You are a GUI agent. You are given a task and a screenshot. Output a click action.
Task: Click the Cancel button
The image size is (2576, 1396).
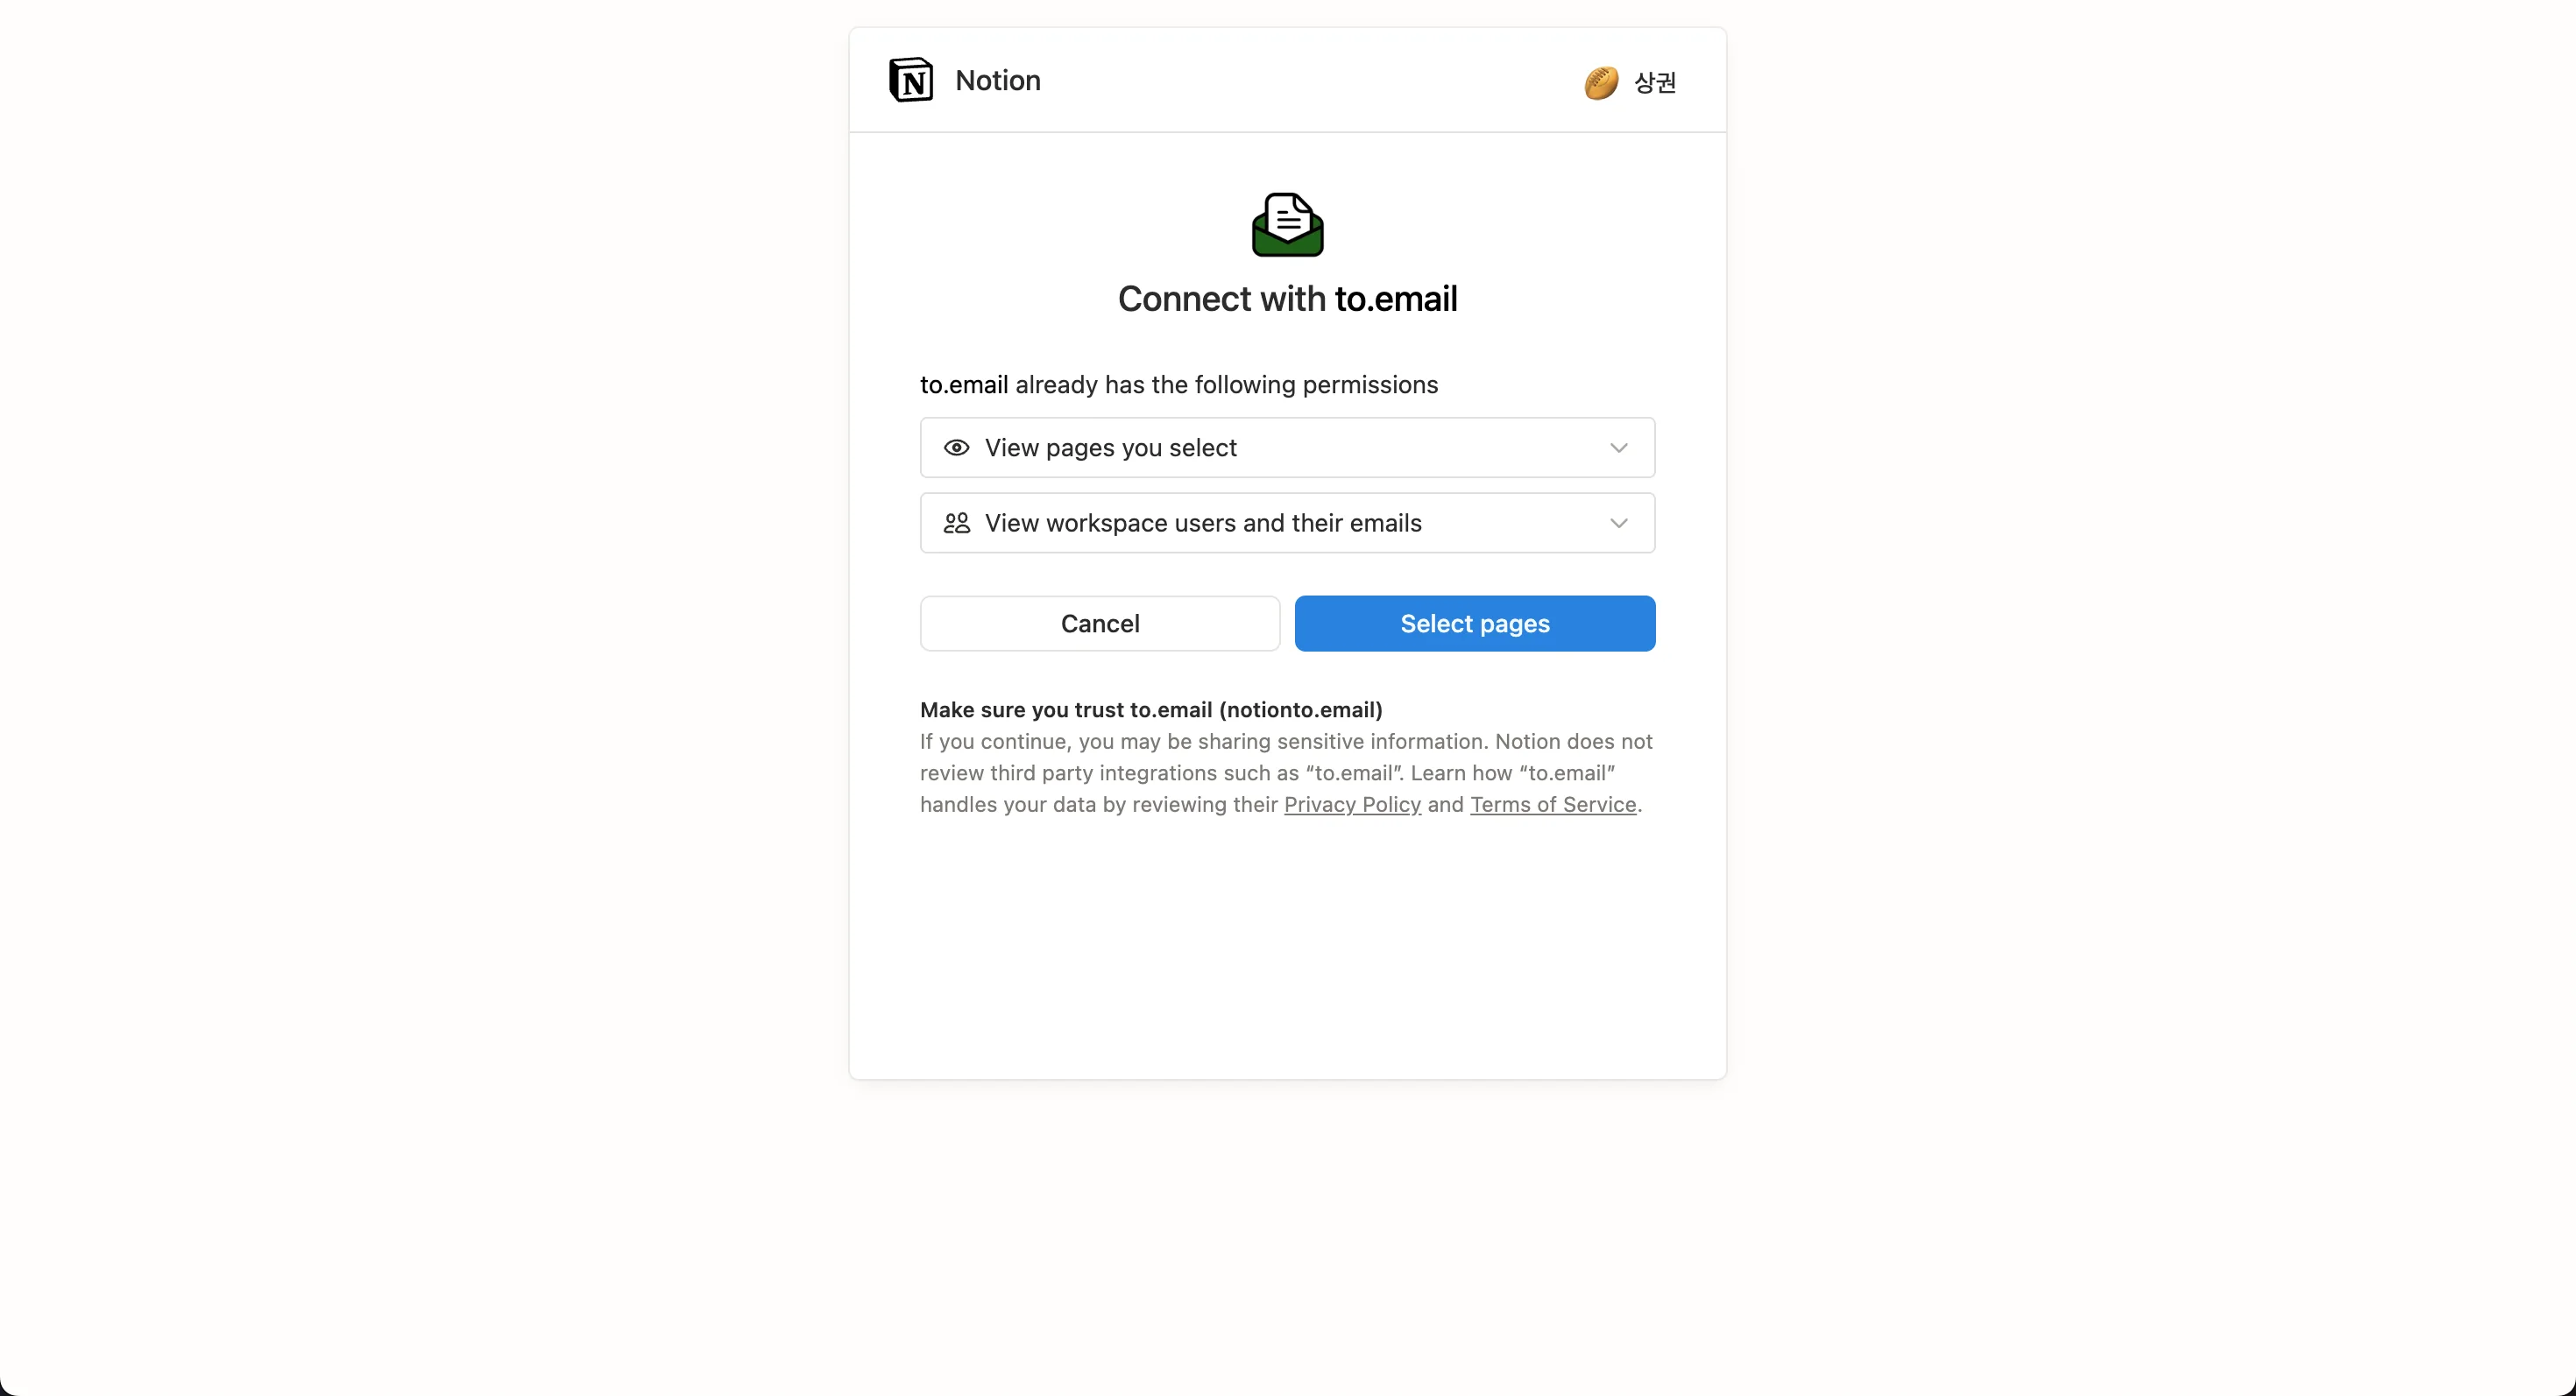1099,623
